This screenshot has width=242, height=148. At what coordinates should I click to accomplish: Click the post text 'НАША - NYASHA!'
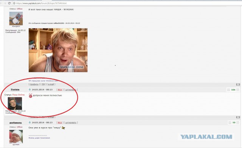(64, 9)
